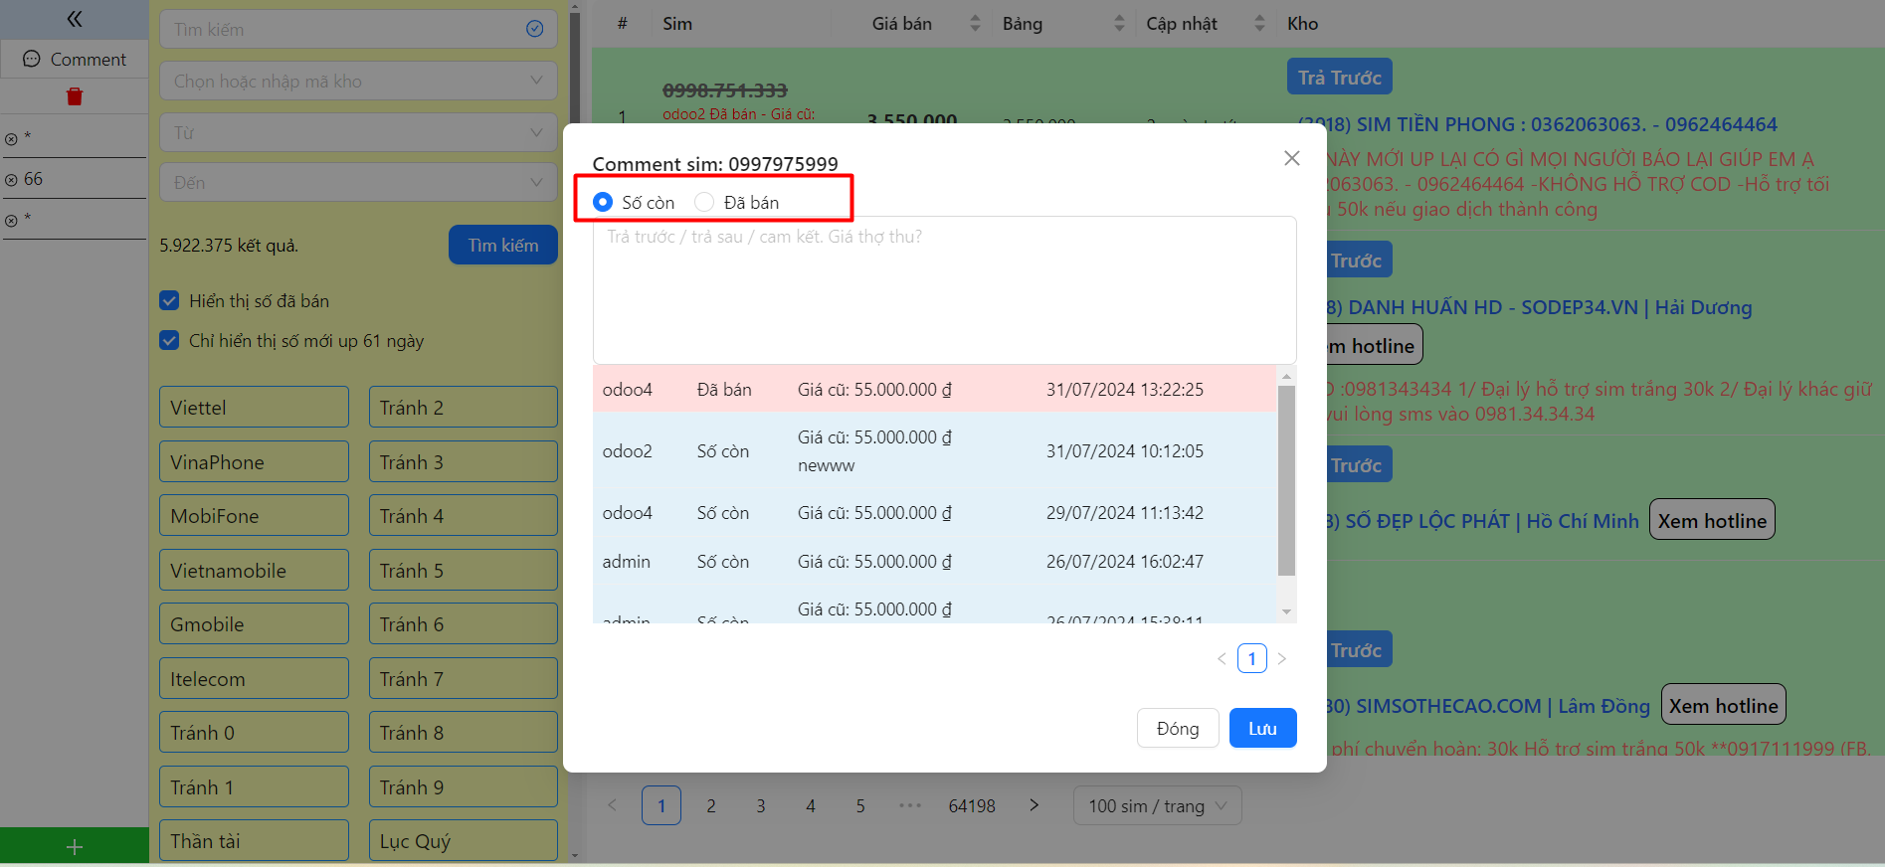Select the Số còn radio option
The image size is (1885, 867).
(x=603, y=202)
